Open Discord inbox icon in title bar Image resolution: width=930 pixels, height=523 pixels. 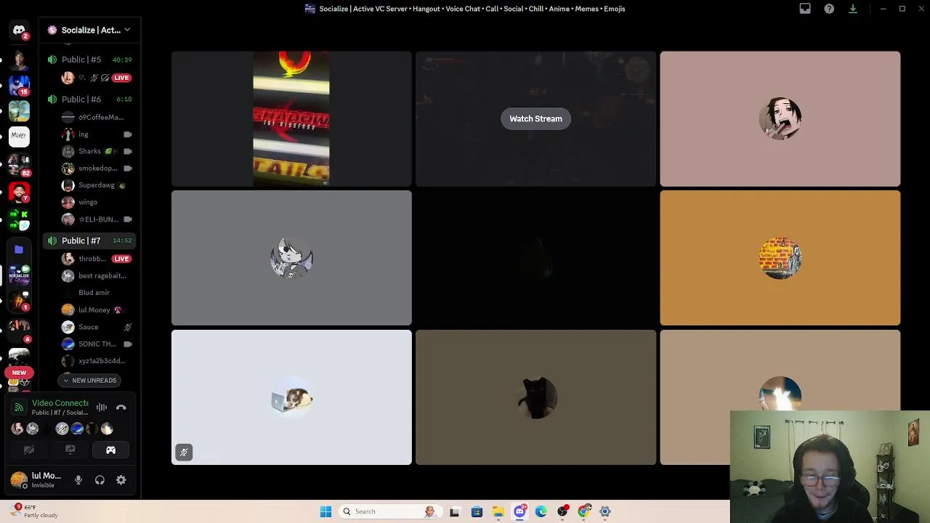[x=805, y=9]
